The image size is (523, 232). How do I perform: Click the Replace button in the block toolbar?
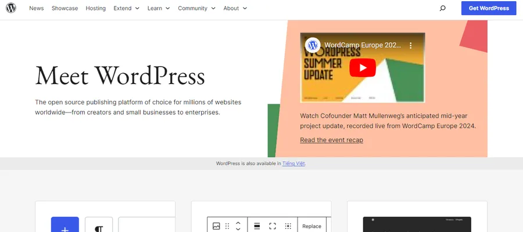pyautogui.click(x=312, y=226)
